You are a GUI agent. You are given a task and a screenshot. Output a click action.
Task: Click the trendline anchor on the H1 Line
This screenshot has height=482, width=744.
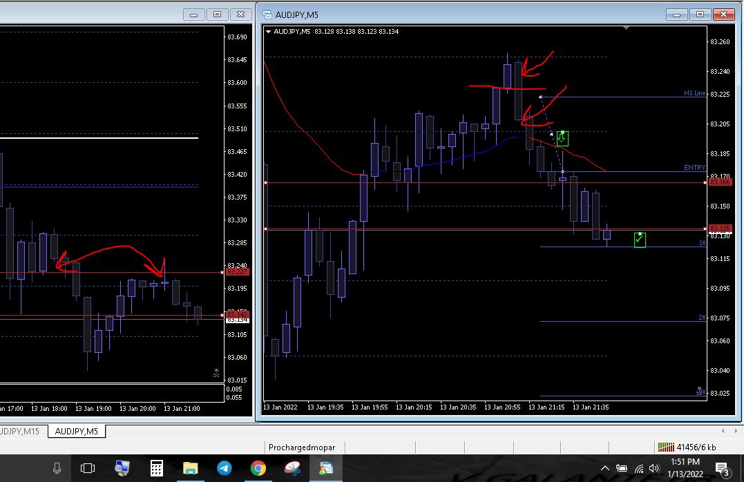[540, 97]
